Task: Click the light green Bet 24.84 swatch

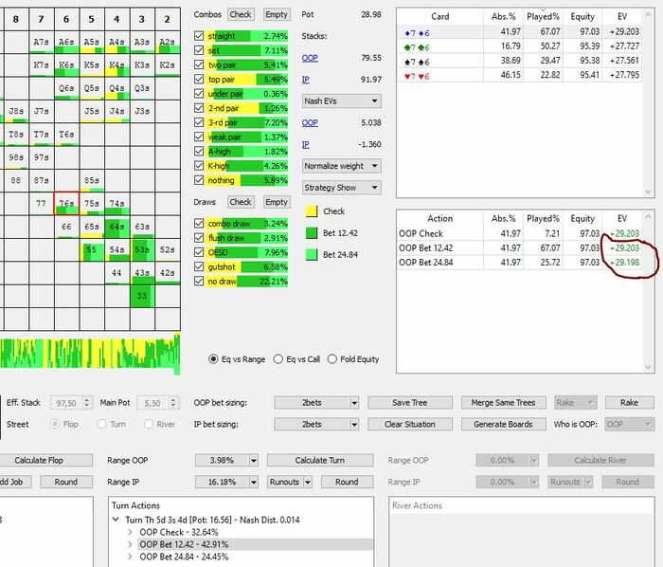Action: pos(312,254)
